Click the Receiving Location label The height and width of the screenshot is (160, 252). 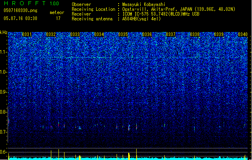[93, 9]
